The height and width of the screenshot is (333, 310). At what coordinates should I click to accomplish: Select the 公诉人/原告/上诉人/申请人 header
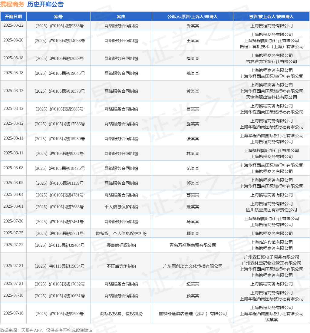[193, 17]
